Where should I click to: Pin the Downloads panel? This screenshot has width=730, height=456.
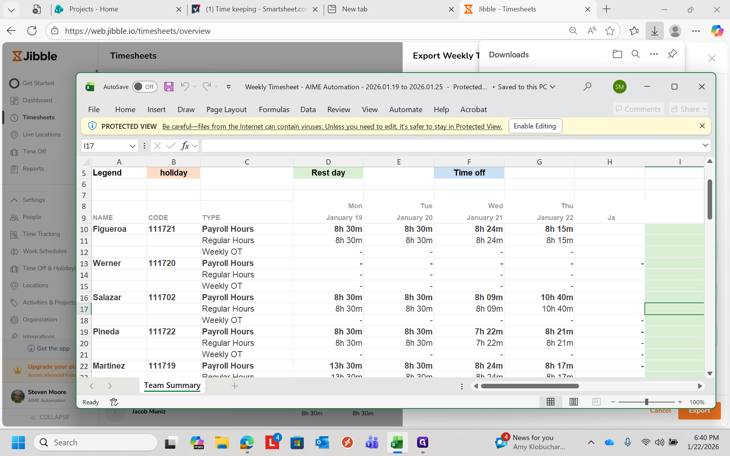(672, 54)
